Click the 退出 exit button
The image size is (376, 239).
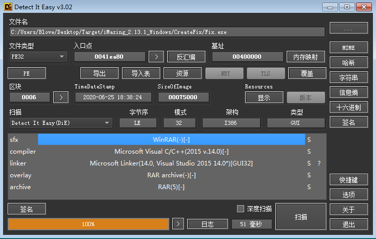click(349, 224)
